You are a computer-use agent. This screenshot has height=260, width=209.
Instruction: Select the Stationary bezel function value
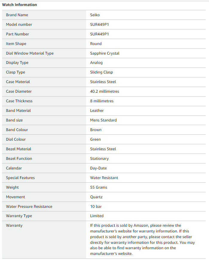pyautogui.click(x=99, y=159)
